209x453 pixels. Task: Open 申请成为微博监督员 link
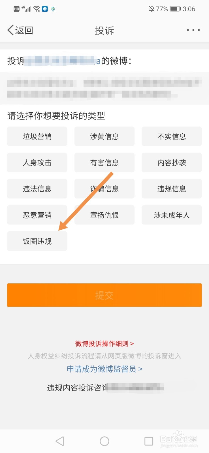pyautogui.click(x=104, y=369)
